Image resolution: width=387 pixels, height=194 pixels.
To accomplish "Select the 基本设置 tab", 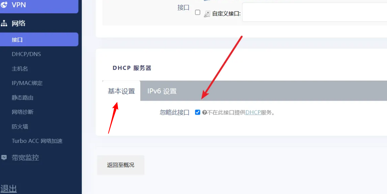I will 121,91.
